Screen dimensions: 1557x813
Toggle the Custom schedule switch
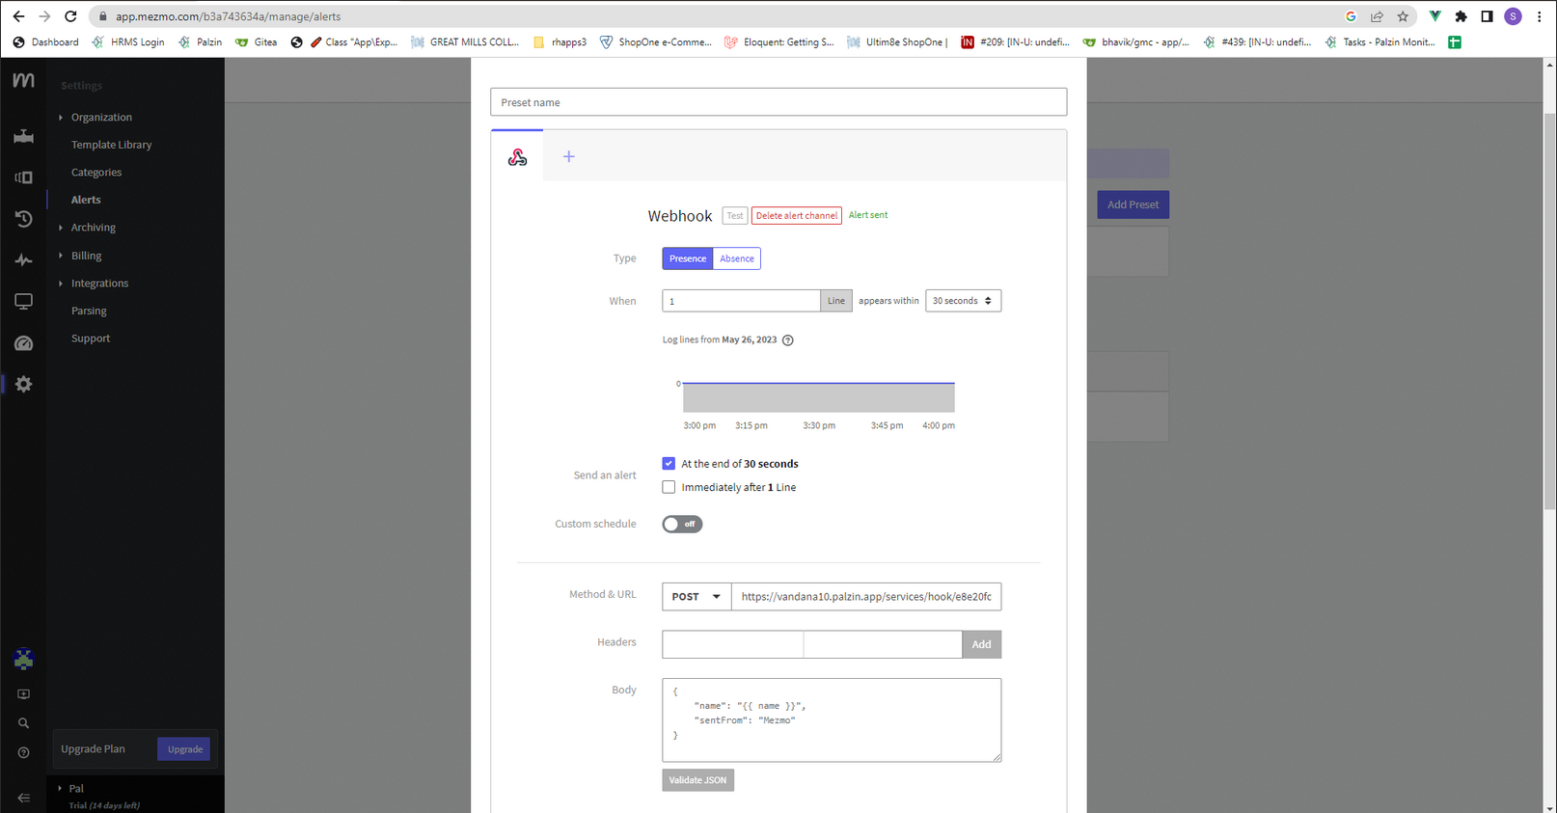click(682, 524)
